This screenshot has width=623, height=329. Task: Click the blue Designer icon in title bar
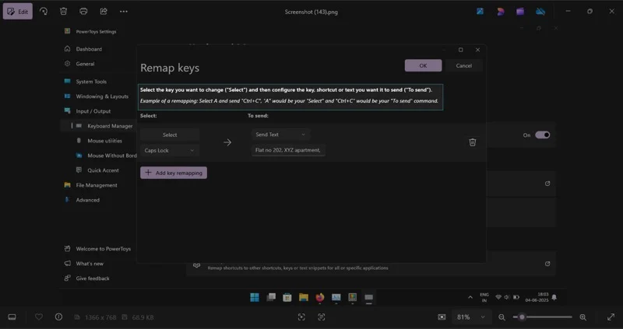coord(480,12)
